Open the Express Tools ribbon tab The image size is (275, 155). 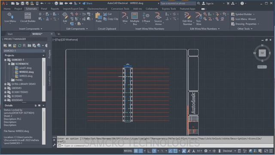pos(169,9)
